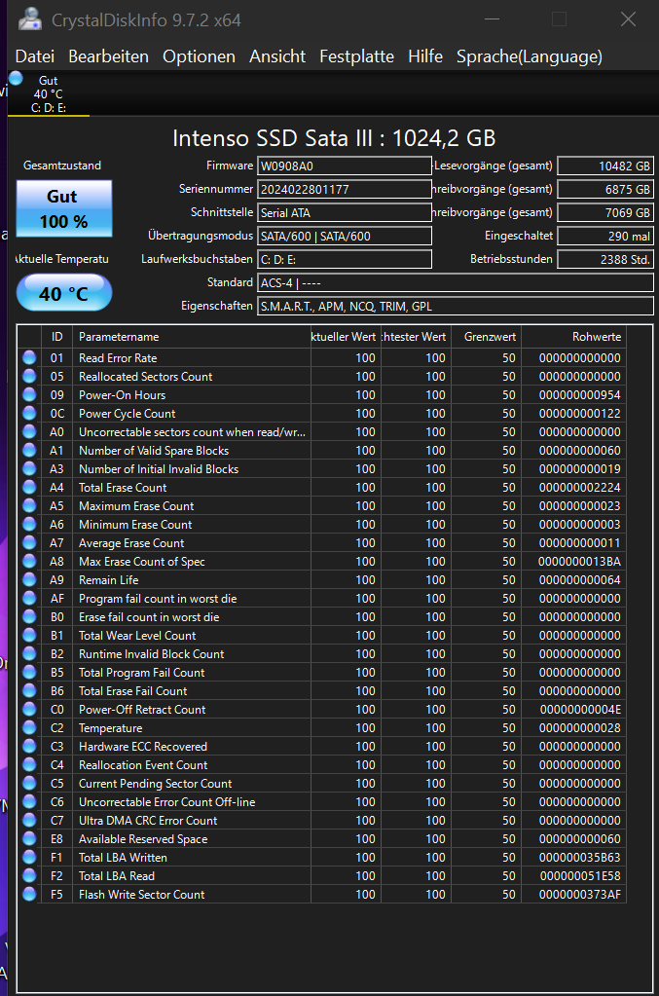This screenshot has width=659, height=996.
Task: Click the Schnittstelle field Serial ATA
Action: coord(345,213)
